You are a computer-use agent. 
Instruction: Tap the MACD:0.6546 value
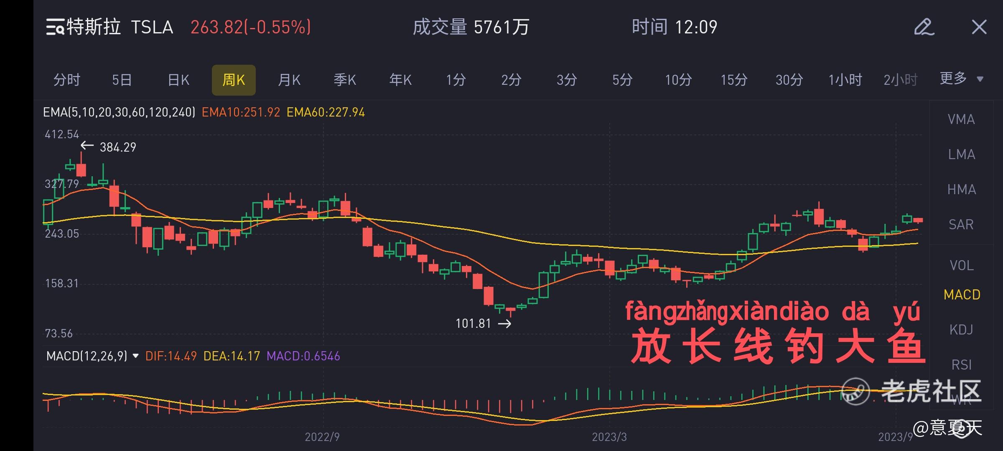click(303, 356)
